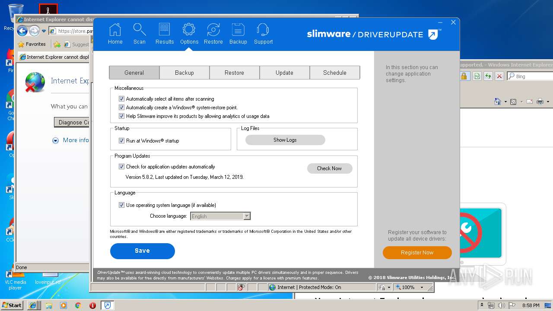553x311 pixels.
Task: Open the Home section in DriverUpdate
Action: tap(115, 34)
